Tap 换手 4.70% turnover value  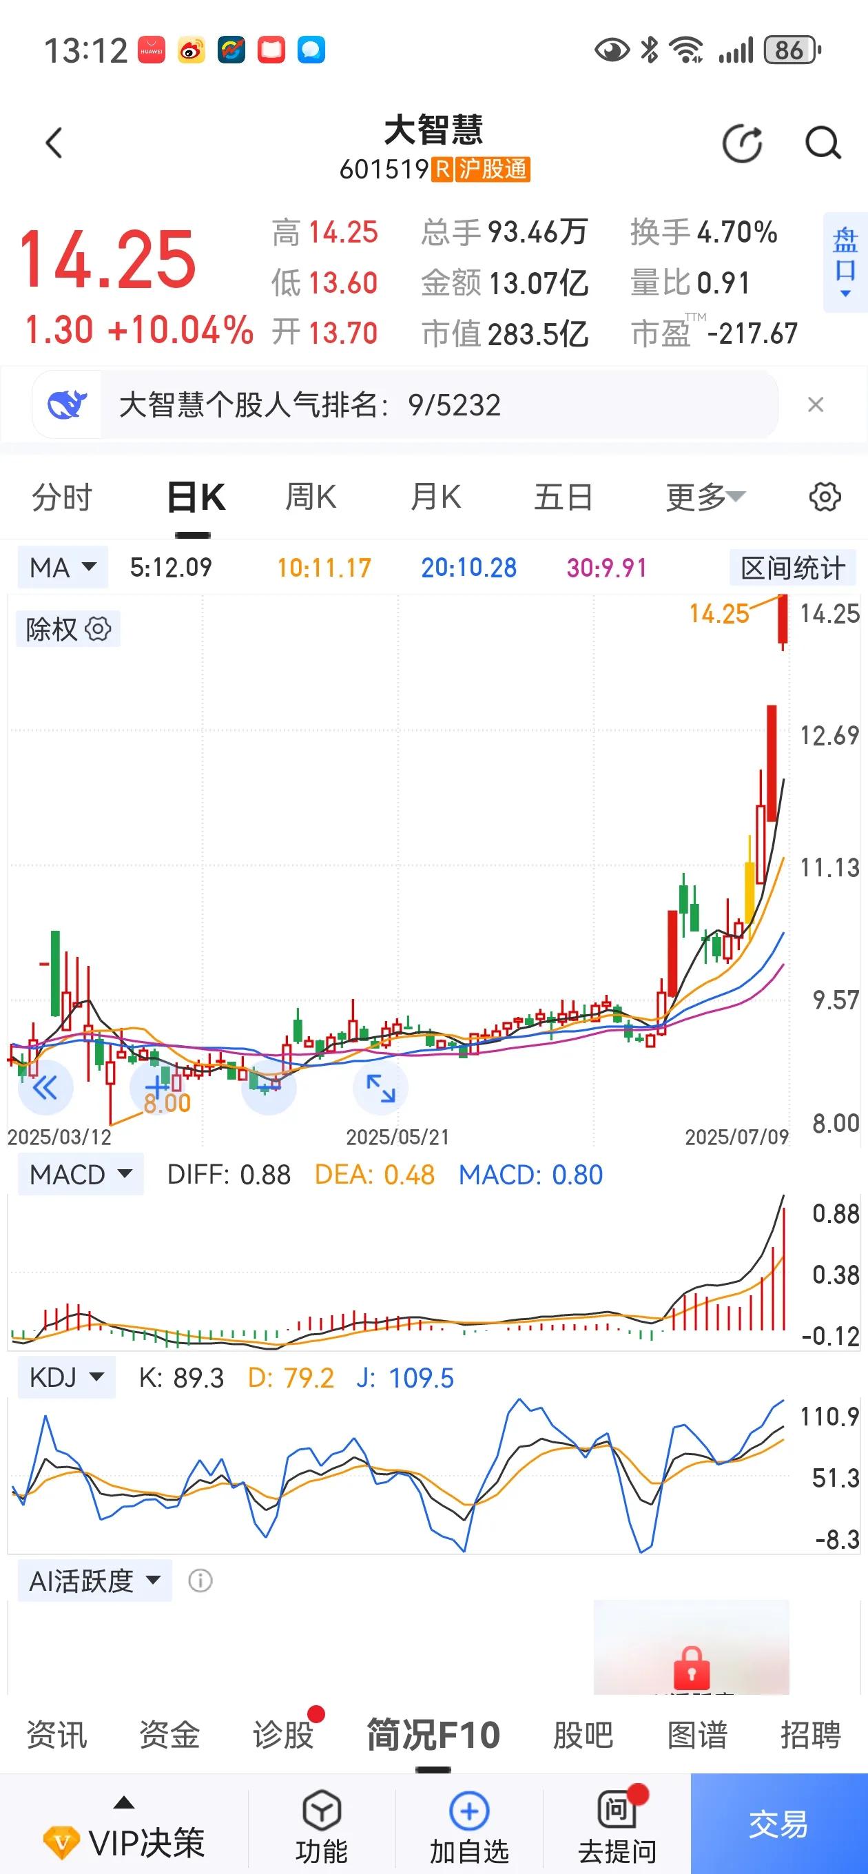(x=703, y=232)
